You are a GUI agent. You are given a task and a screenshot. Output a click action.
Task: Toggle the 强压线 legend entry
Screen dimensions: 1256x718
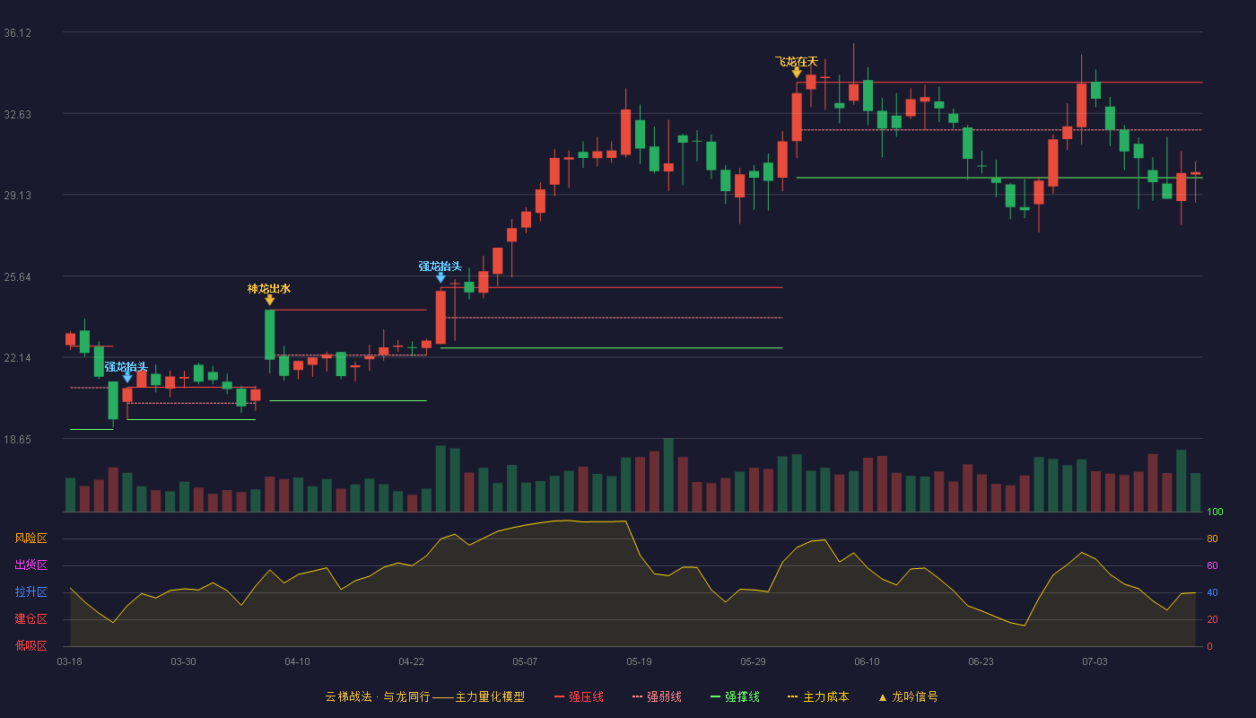click(579, 696)
